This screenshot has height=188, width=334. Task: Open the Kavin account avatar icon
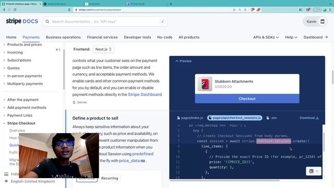tap(323, 21)
